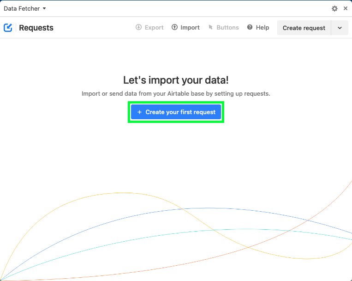The width and height of the screenshot is (352, 281).
Task: Open the Data Fetcher extension name menu
Action: pyautogui.click(x=25, y=8)
